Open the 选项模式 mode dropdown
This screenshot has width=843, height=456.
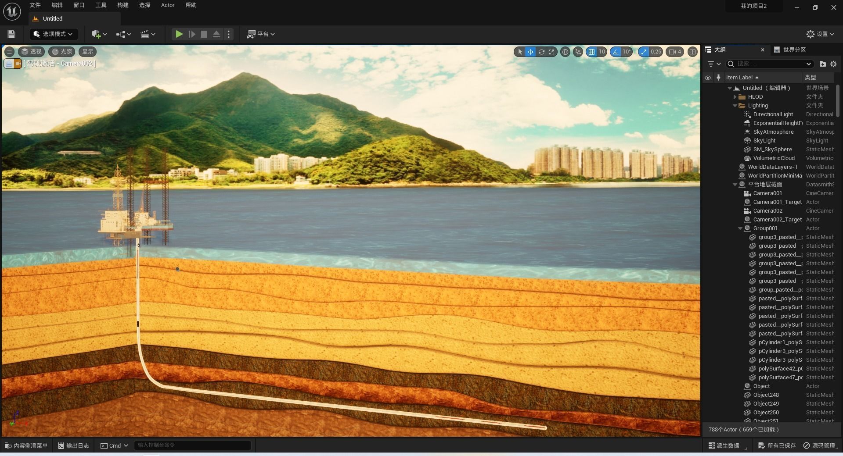click(54, 34)
